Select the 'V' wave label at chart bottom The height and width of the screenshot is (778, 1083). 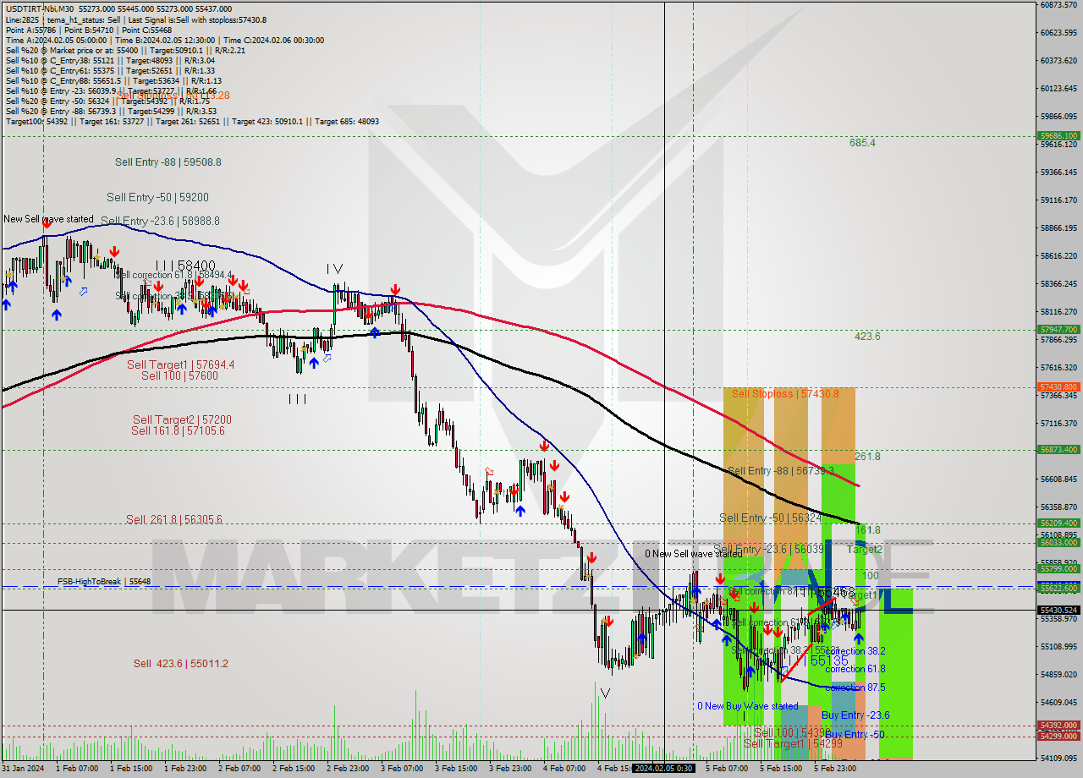click(604, 693)
